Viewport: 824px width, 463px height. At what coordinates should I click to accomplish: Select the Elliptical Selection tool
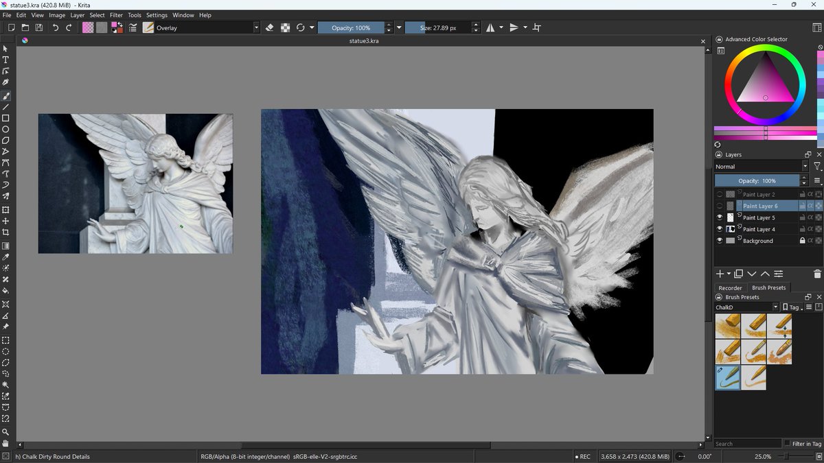(x=5, y=351)
